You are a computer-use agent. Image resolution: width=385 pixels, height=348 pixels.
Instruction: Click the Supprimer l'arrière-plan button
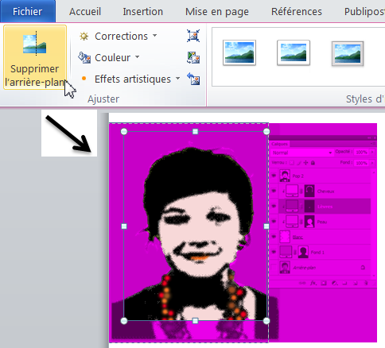coord(35,57)
